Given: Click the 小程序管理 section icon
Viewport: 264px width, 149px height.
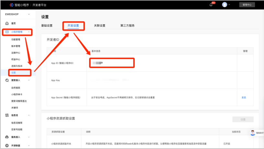Looking at the screenshot, I should pos(7,32).
